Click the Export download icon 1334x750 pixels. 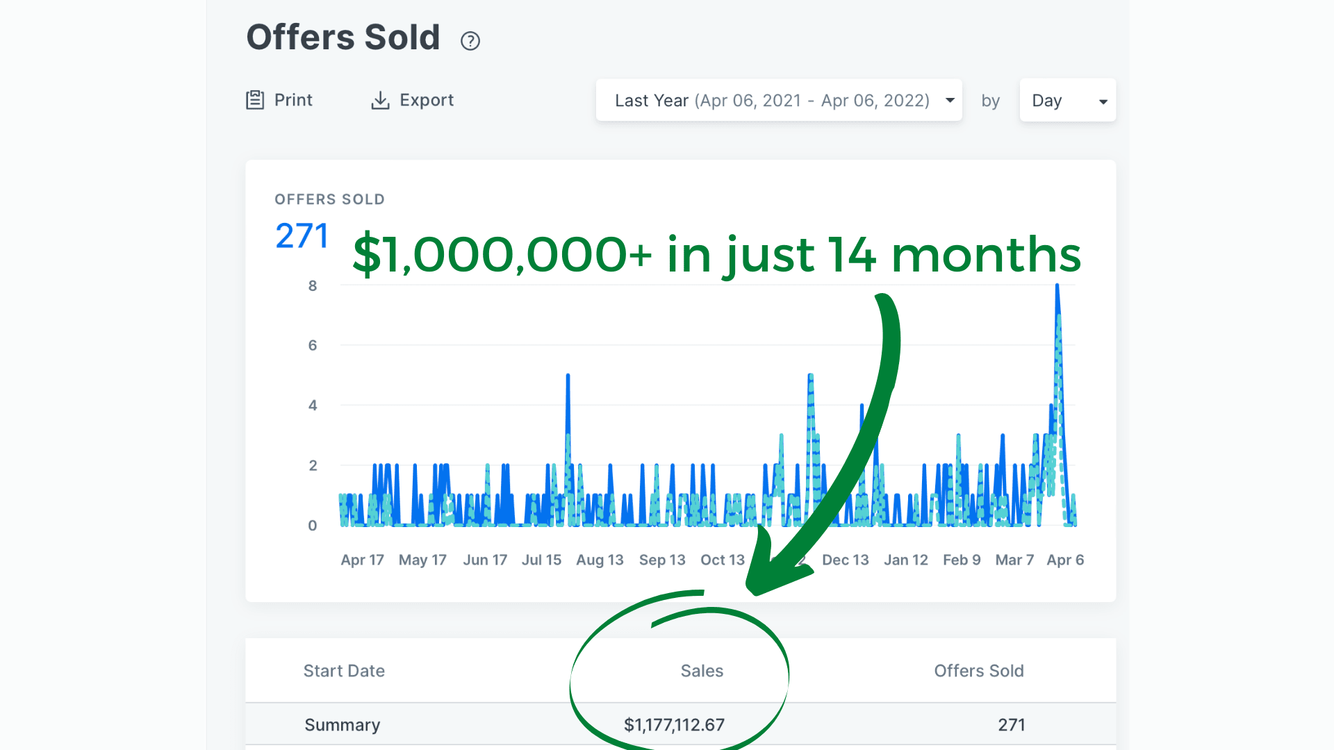click(380, 101)
